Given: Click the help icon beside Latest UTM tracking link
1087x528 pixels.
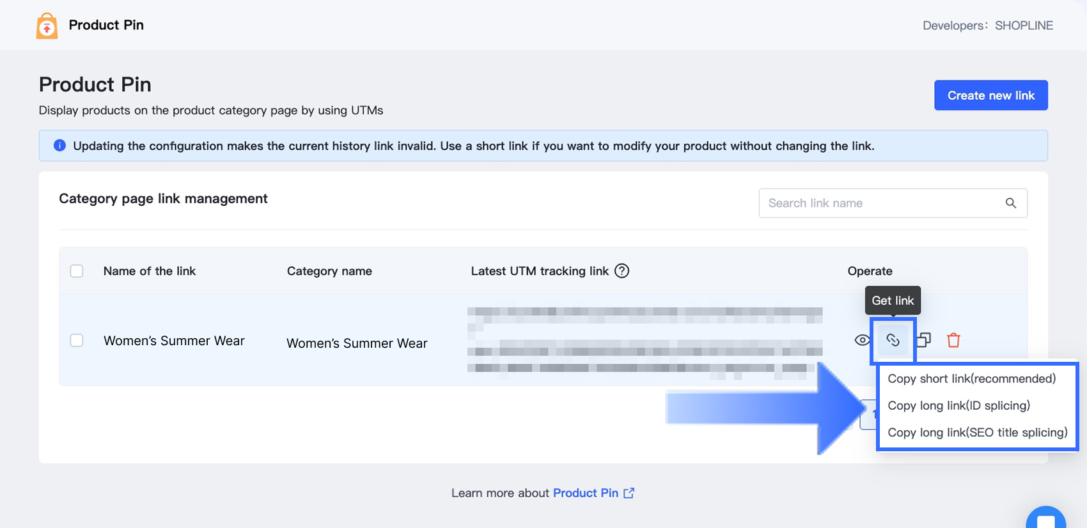Looking at the screenshot, I should 622,271.
